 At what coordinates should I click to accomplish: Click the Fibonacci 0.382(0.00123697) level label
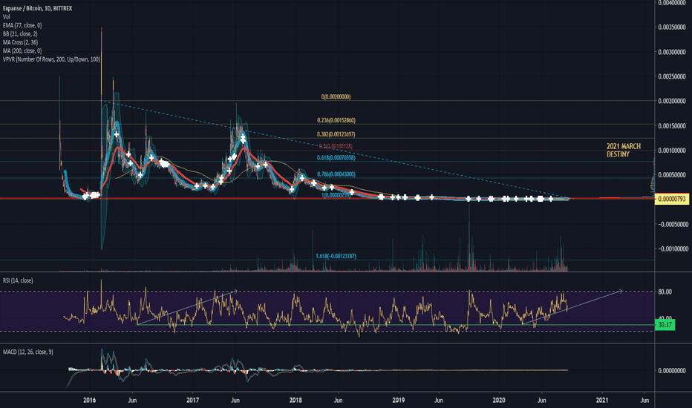click(x=336, y=134)
